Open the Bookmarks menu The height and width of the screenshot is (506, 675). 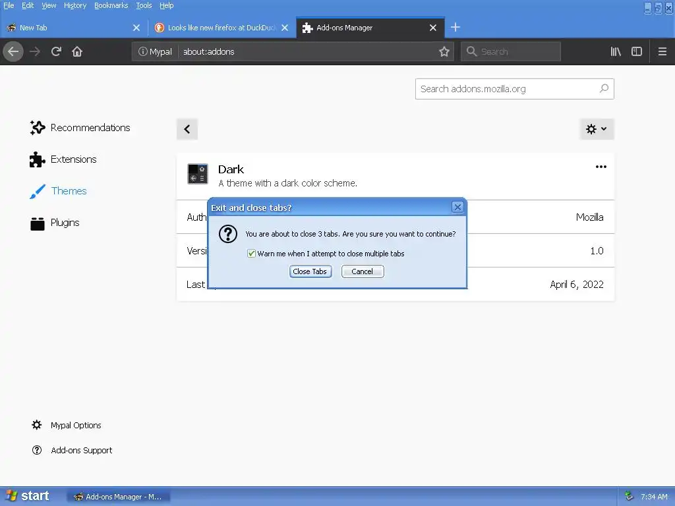(x=111, y=5)
